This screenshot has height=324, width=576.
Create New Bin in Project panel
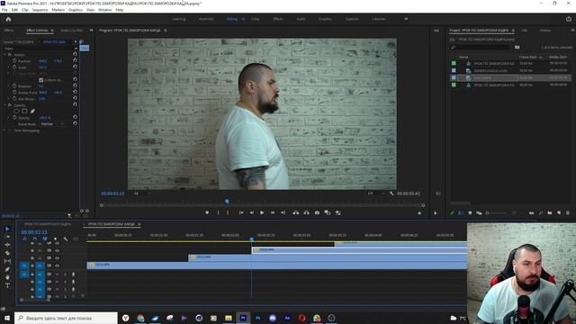coord(550,213)
